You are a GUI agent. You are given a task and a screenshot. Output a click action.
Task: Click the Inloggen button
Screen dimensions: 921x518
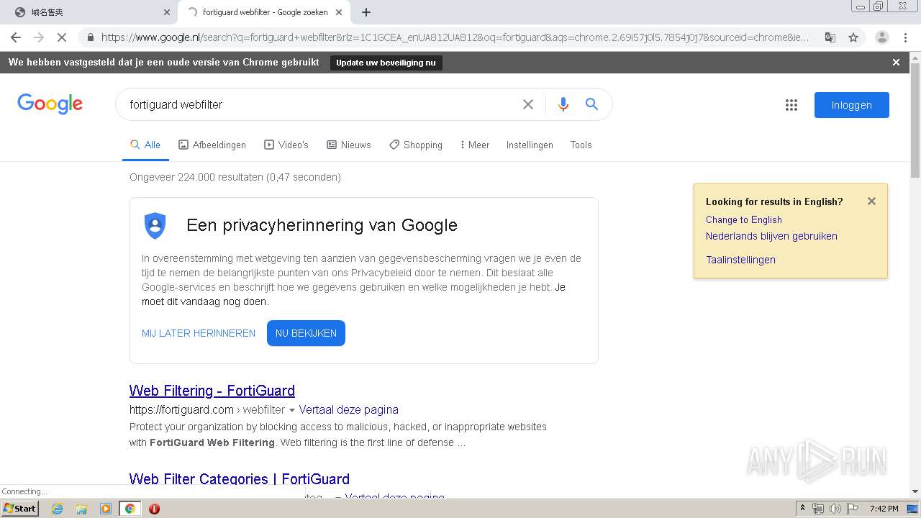[x=852, y=105]
